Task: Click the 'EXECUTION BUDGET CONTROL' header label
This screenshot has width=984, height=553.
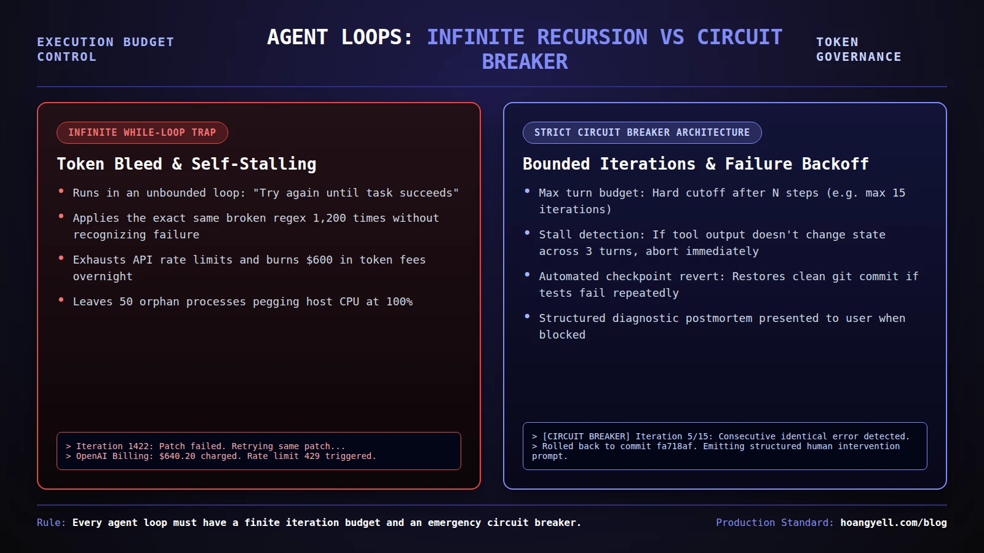Action: coord(106,49)
